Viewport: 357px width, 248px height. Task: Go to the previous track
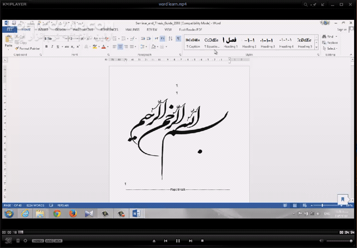coord(165,241)
